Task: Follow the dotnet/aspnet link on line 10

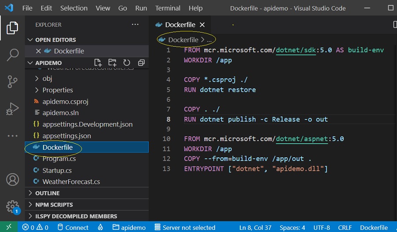Action: coord(302,139)
